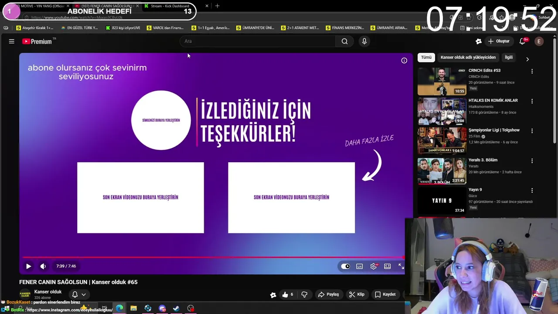Open the Discord-like purple taskbar icon
The height and width of the screenshot is (314, 558).
162,308
